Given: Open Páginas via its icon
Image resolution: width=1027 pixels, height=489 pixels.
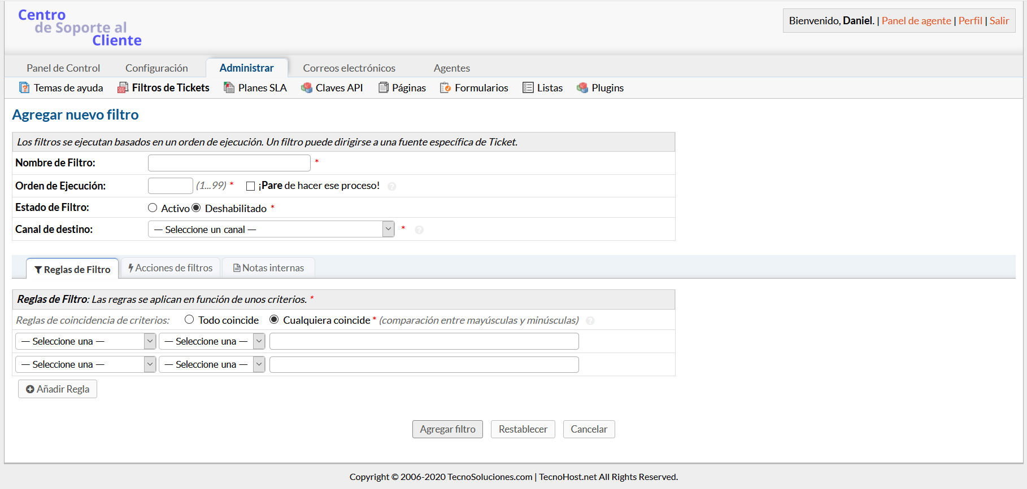Looking at the screenshot, I should point(384,87).
